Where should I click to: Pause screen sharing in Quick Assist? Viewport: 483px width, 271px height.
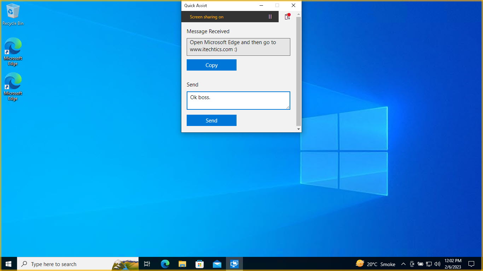(x=270, y=17)
